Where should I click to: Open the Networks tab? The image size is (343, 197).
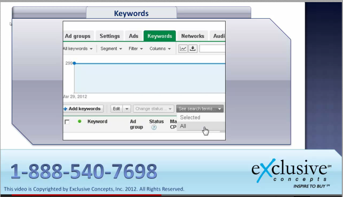coord(193,36)
